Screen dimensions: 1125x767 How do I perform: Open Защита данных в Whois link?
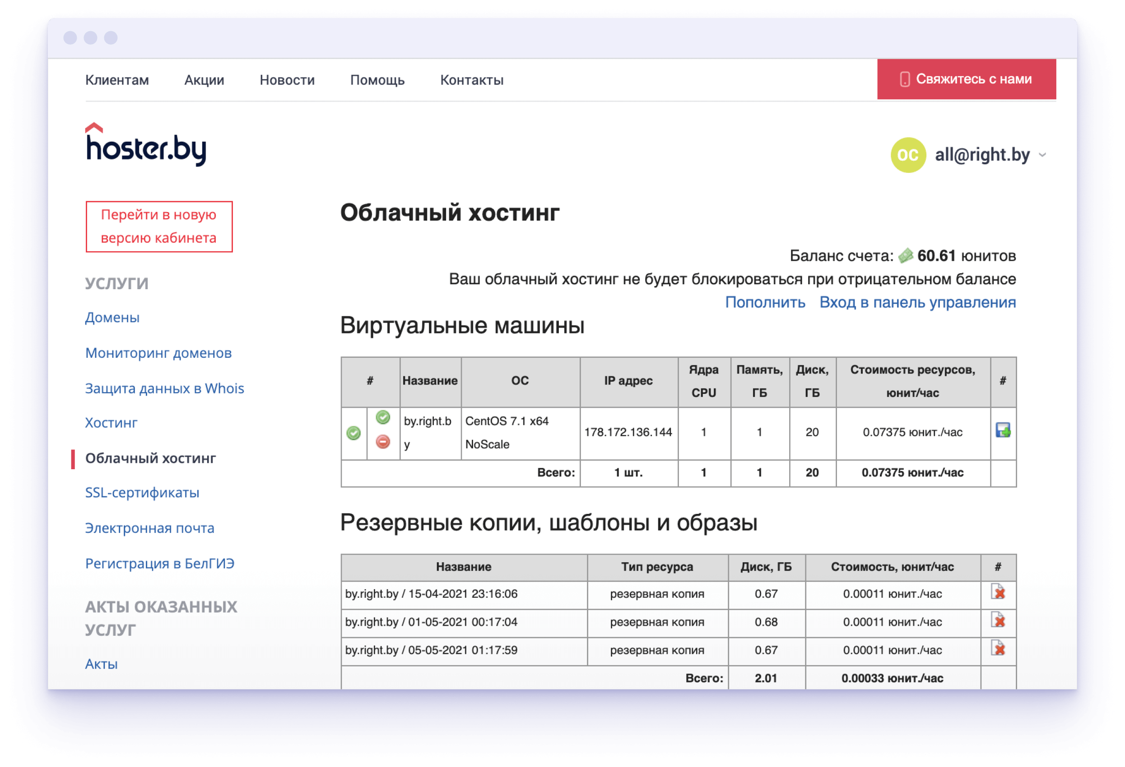coord(165,388)
